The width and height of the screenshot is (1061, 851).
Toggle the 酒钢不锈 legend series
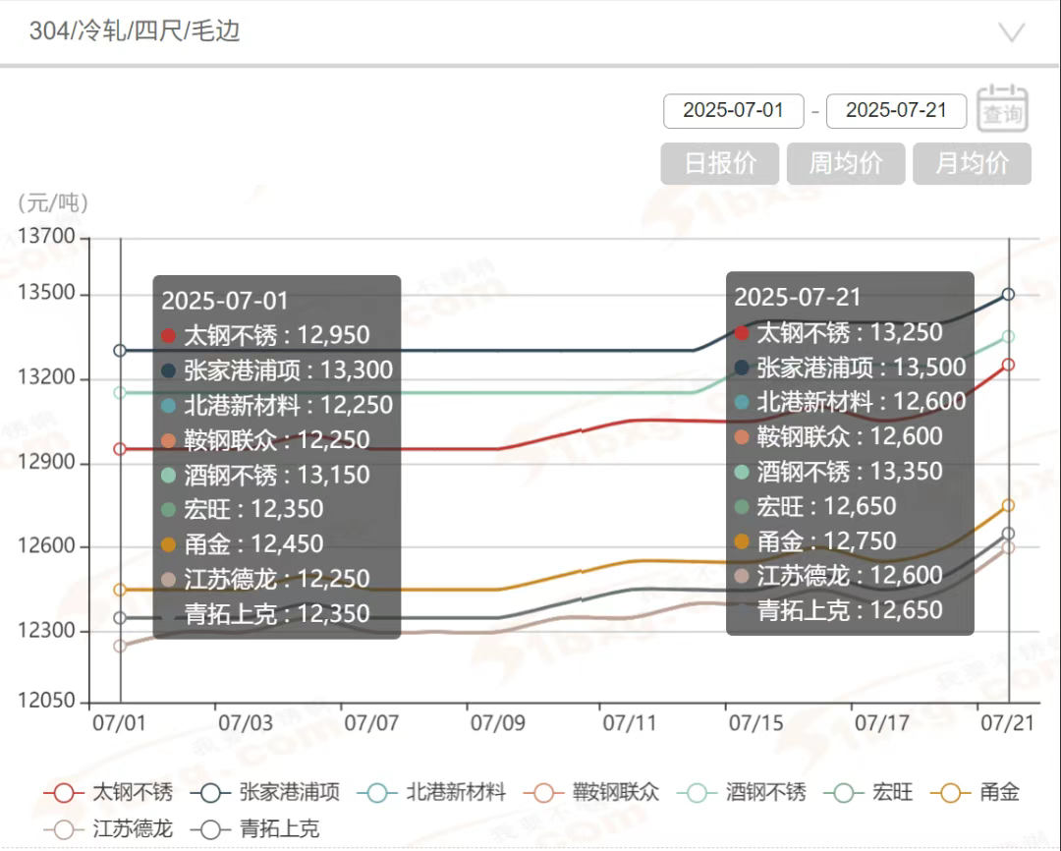click(743, 792)
